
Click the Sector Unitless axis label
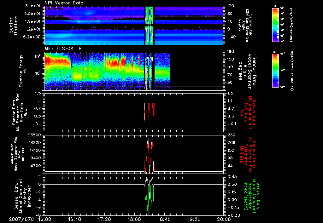13,25
